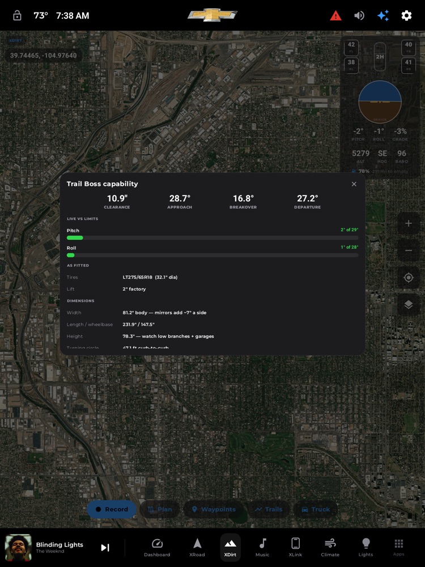425x567 pixels.
Task: Tap the 16.8° breakover value
Action: point(243,198)
